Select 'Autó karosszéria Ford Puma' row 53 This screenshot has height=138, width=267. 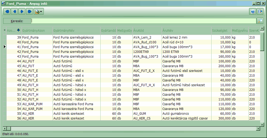tap(77, 104)
